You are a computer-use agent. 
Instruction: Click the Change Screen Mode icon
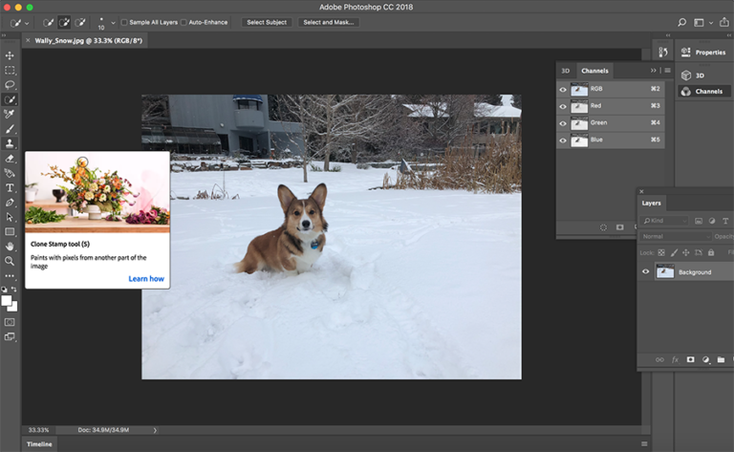click(10, 336)
